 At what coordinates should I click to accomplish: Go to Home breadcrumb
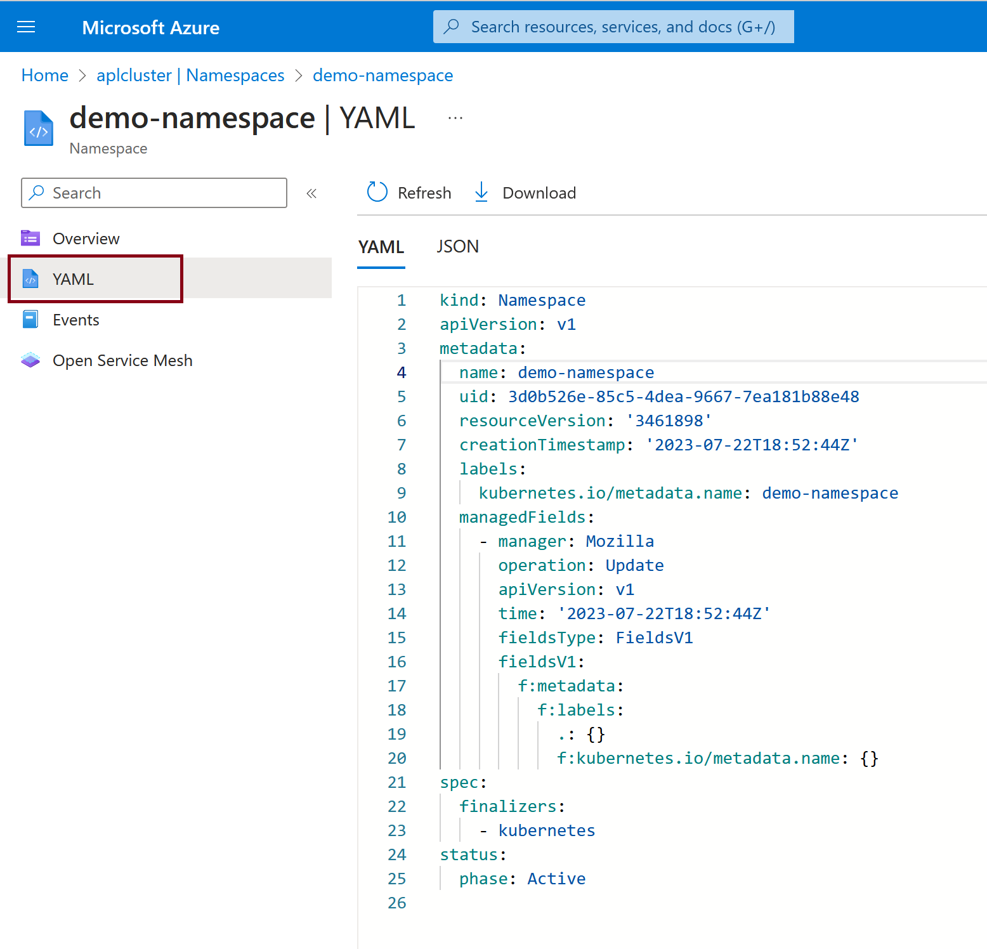[45, 75]
